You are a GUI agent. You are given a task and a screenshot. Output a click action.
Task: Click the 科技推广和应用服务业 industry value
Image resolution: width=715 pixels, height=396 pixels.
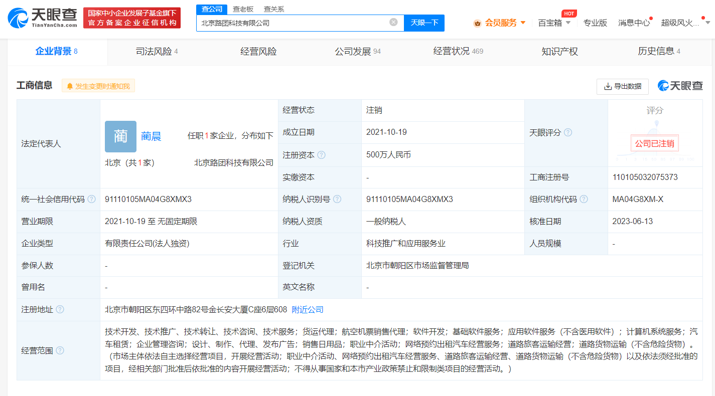click(406, 244)
